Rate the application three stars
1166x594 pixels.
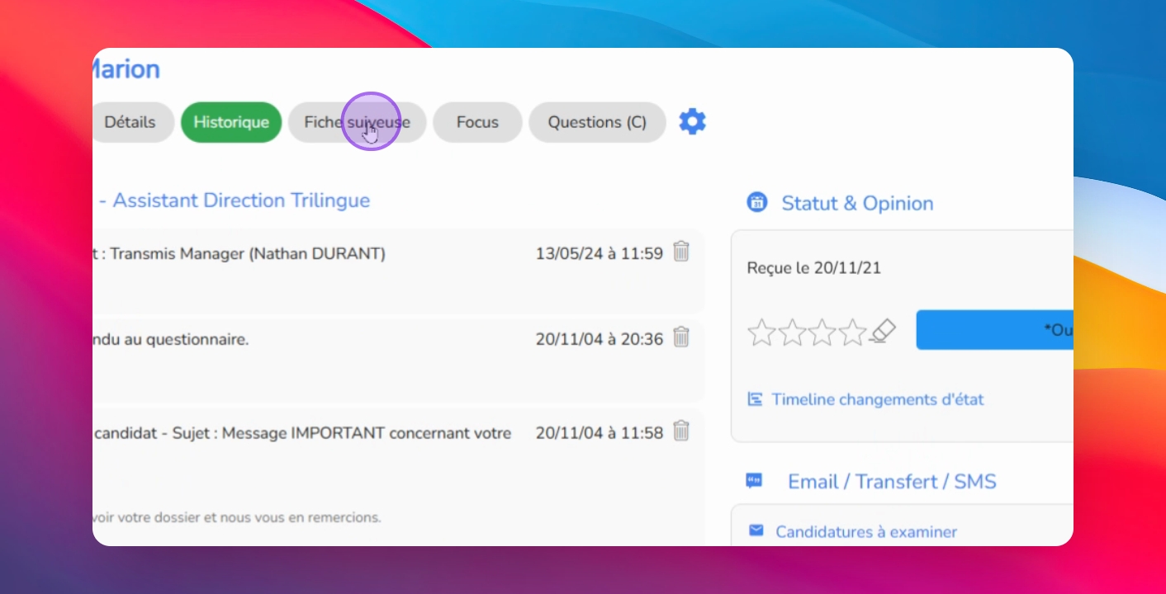822,332
